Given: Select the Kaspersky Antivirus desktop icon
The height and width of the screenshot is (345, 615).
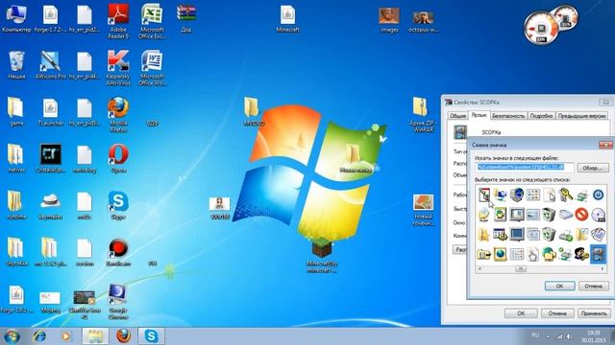Looking at the screenshot, I should (x=118, y=68).
